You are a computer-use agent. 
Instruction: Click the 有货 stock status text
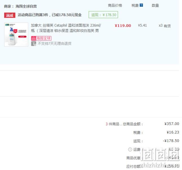click(167, 26)
